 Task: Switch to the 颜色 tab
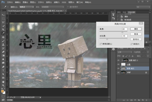(119, 12)
